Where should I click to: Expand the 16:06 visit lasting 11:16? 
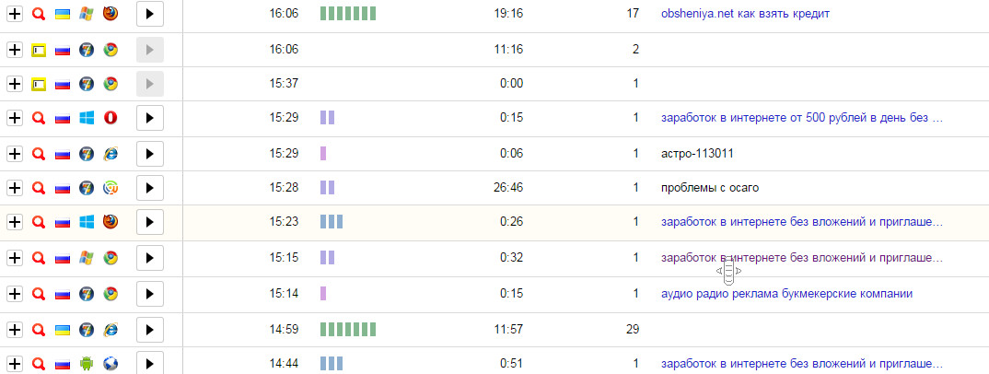[x=15, y=50]
